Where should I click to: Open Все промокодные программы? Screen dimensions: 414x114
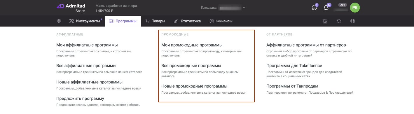(x=191, y=66)
